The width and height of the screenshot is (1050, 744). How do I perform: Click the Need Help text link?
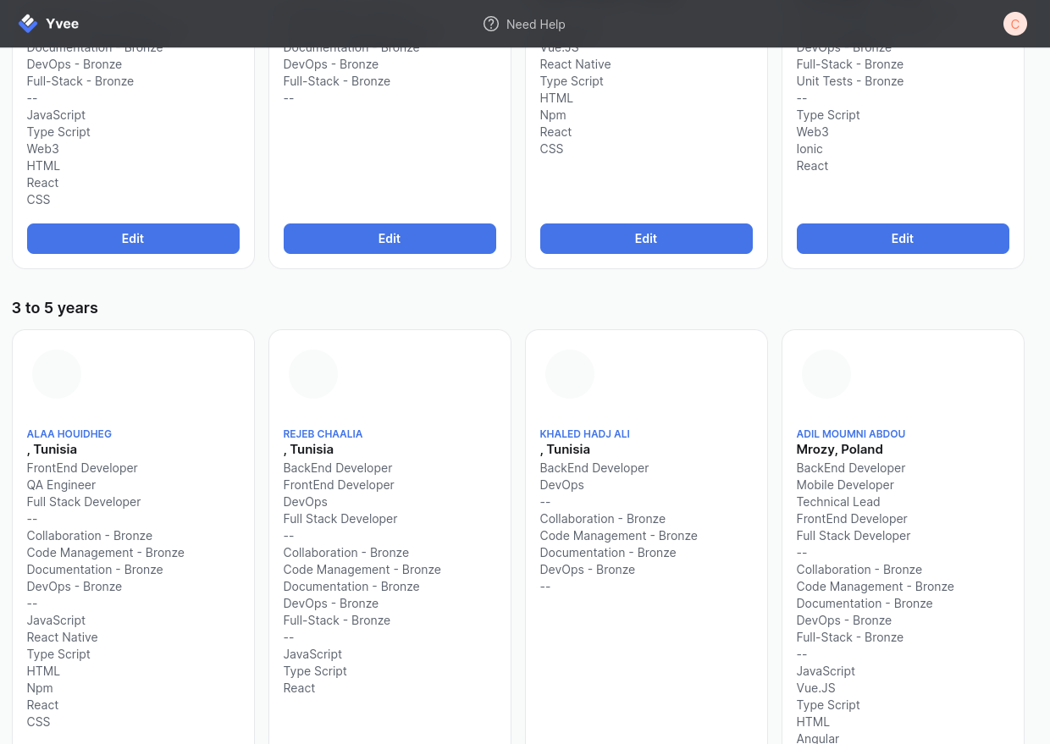[x=535, y=25]
